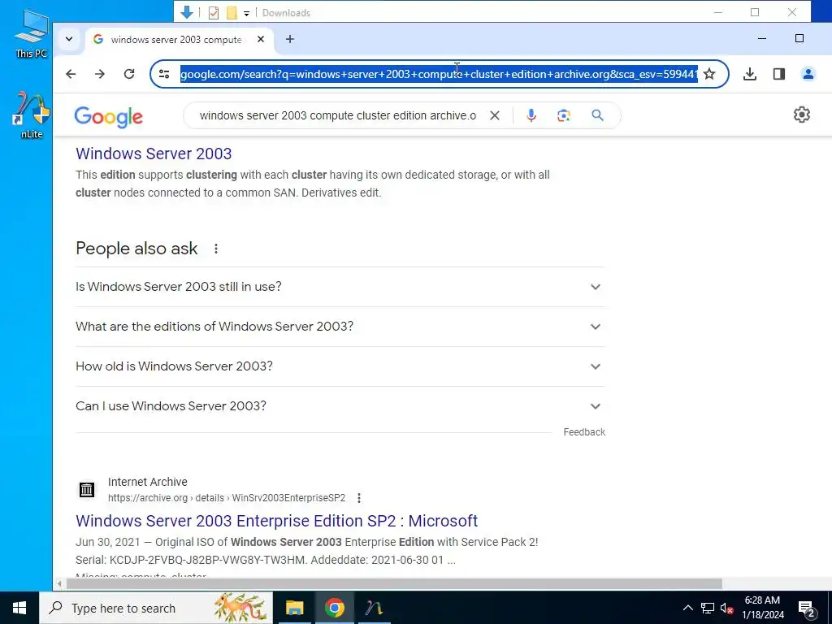The width and height of the screenshot is (832, 624).
Task: Open network status tray icon
Action: click(x=708, y=608)
